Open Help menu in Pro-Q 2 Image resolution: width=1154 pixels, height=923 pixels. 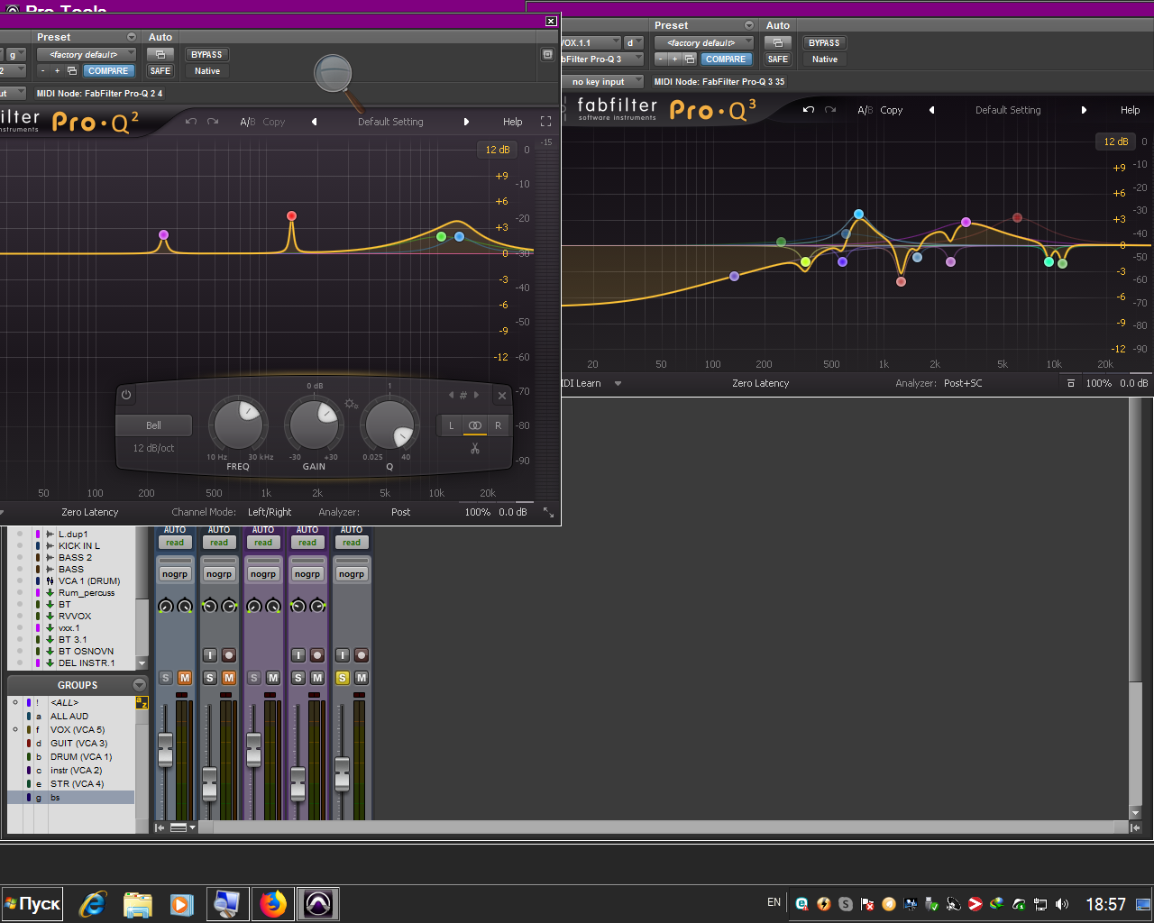pos(512,122)
